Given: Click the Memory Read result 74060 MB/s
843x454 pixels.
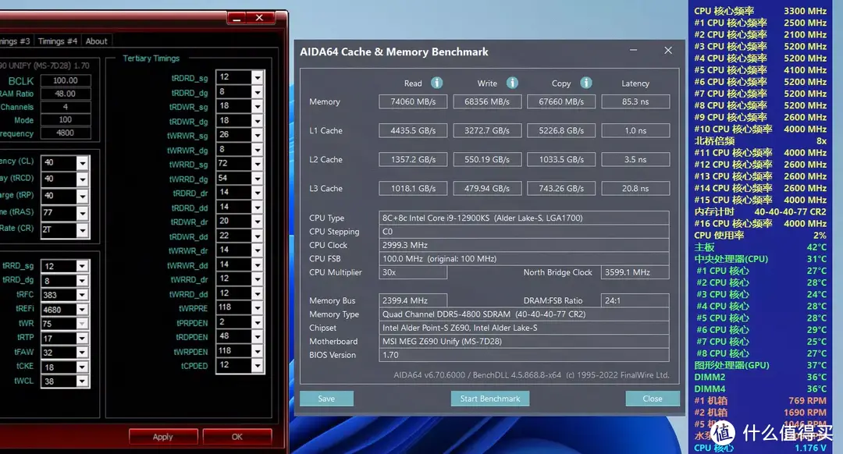Looking at the screenshot, I should coord(413,101).
